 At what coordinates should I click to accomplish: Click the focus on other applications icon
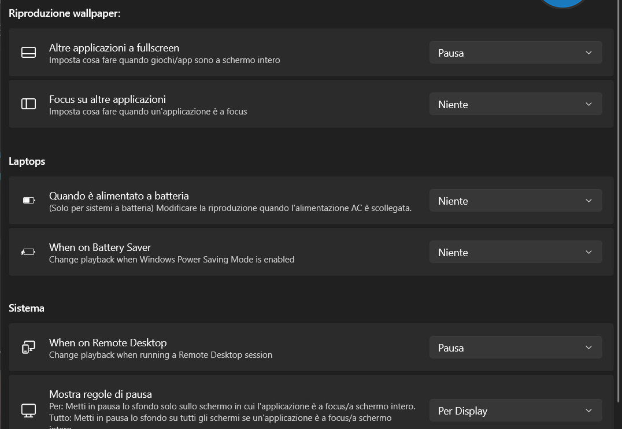28,104
